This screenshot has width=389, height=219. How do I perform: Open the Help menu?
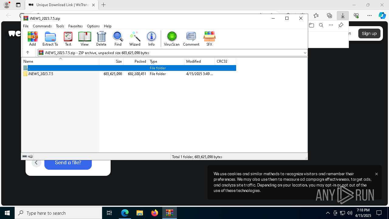tap(108, 26)
